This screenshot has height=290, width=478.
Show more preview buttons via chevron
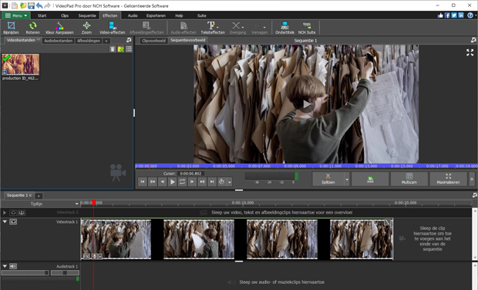point(472,179)
